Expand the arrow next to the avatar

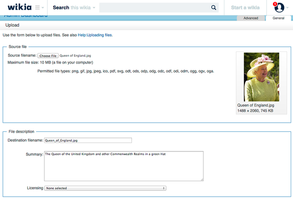click(288, 8)
